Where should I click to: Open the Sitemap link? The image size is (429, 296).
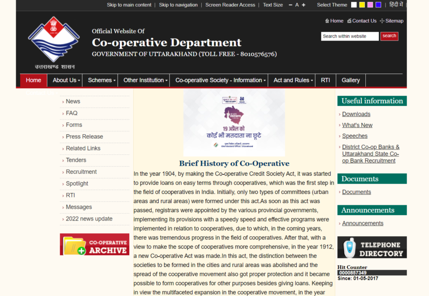[392, 21]
